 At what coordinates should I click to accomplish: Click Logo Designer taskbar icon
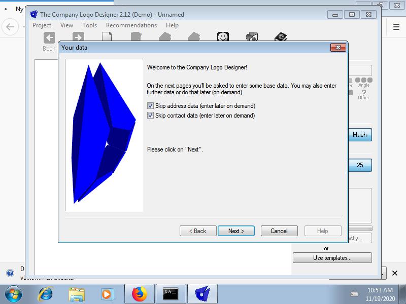(x=202, y=294)
